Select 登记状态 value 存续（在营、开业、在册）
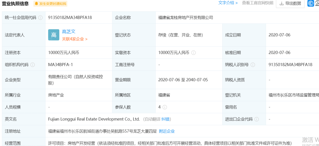Image resolution: width=319 pixels, height=146 pixels. pos(181,35)
